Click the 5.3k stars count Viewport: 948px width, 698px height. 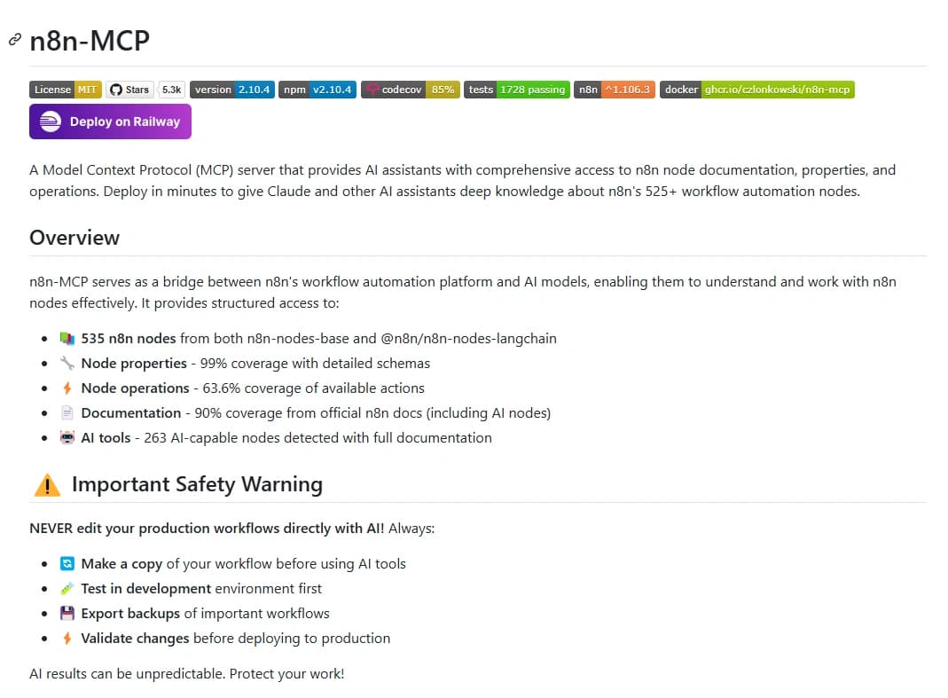pos(170,89)
